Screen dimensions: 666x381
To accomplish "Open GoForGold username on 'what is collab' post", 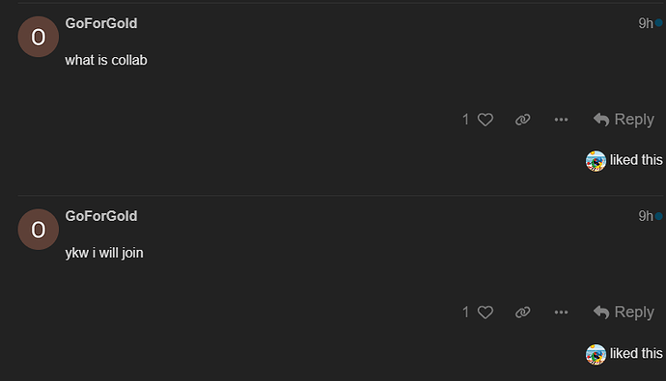I will coord(101,23).
